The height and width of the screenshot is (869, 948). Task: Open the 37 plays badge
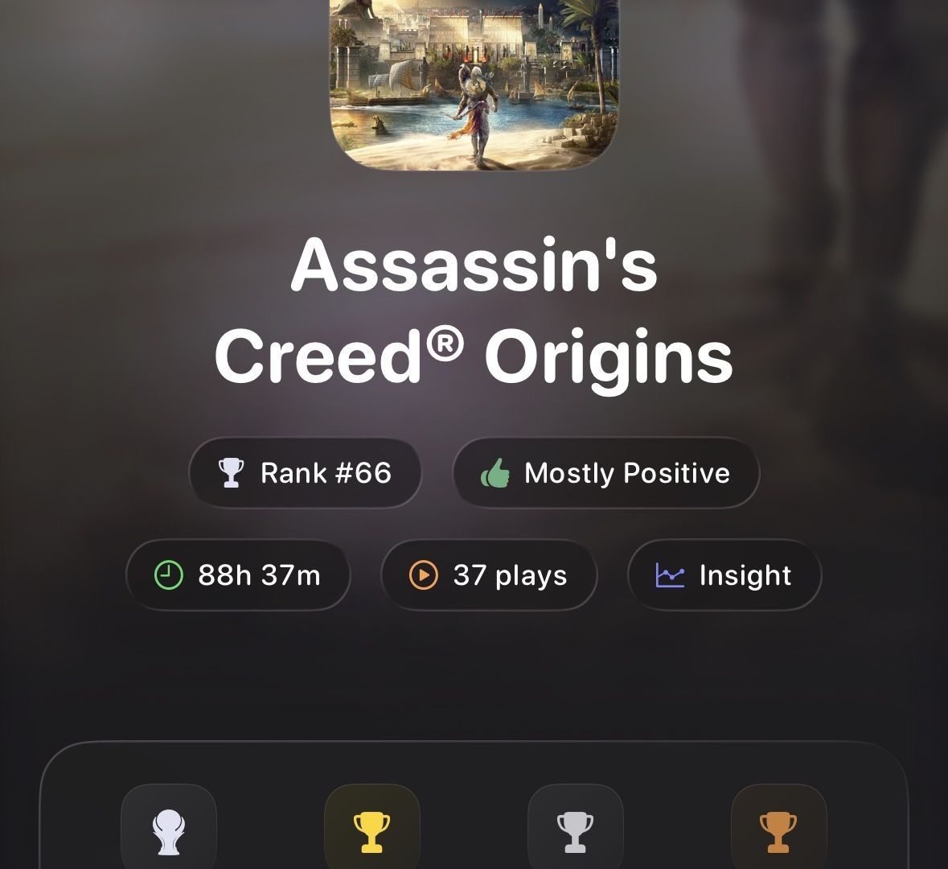tap(489, 575)
